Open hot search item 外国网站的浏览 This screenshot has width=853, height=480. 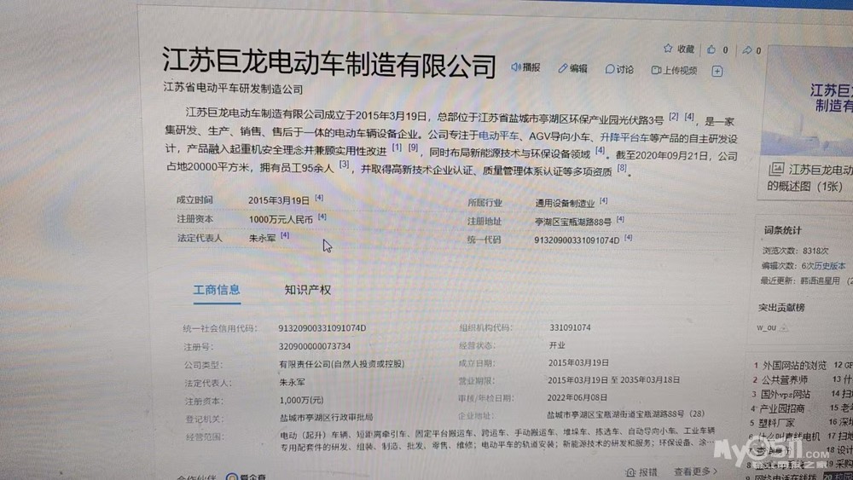(x=793, y=366)
